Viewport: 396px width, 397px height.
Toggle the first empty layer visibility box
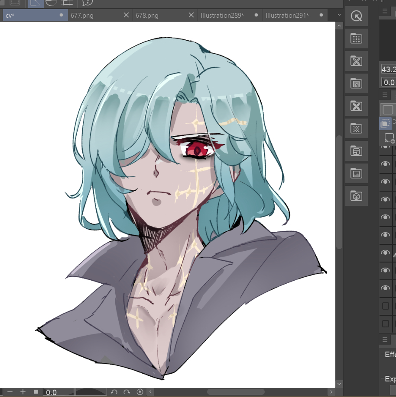coord(385,306)
